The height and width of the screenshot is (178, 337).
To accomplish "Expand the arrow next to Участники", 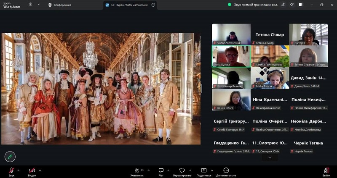I will pos(147,170).
